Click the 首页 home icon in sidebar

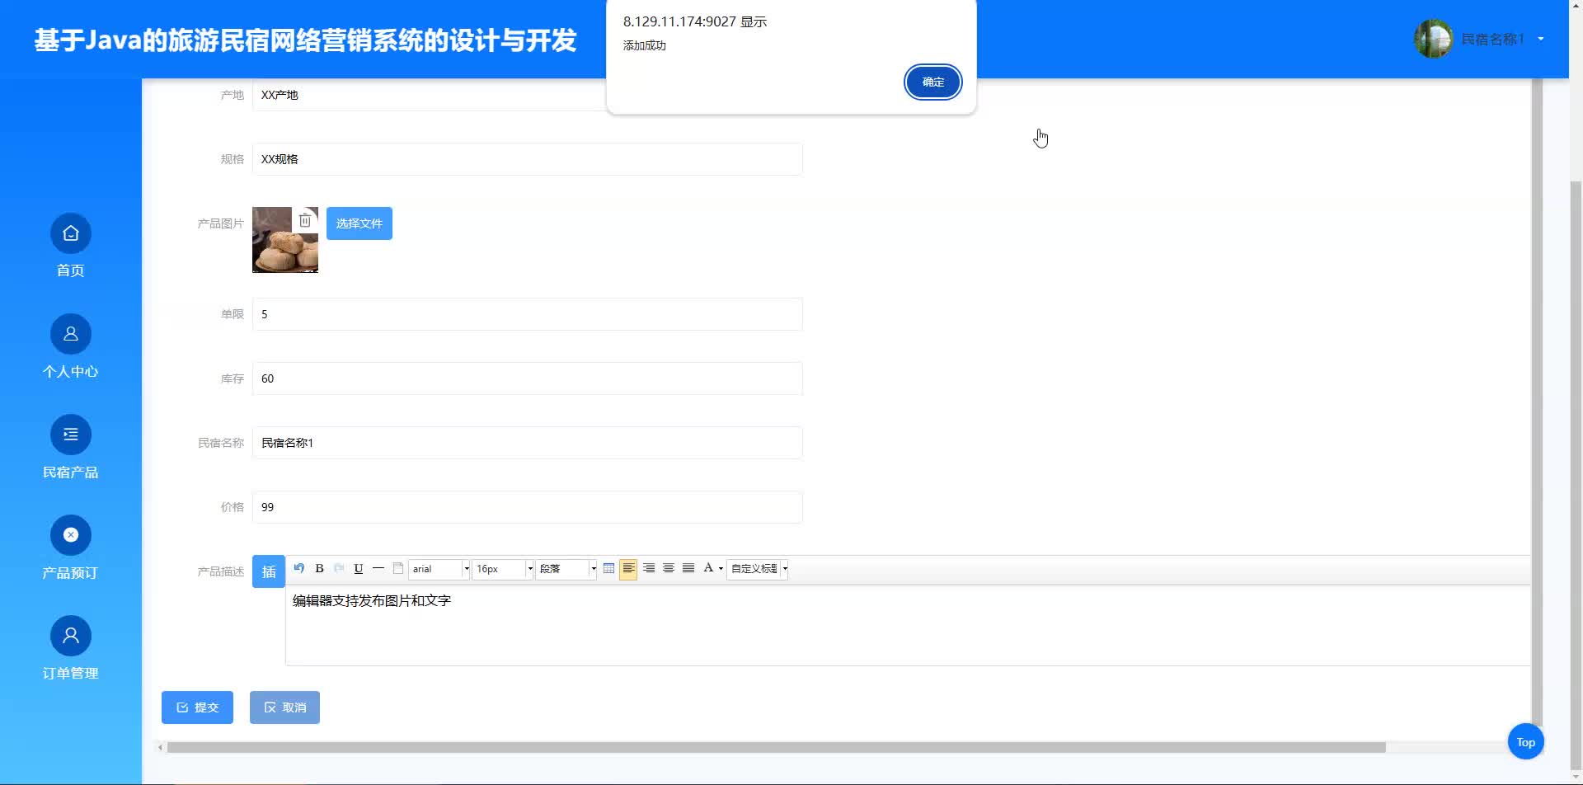(70, 243)
